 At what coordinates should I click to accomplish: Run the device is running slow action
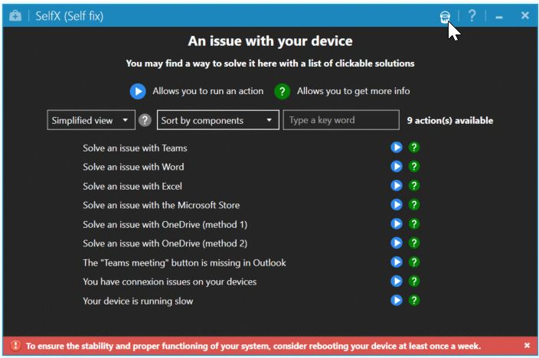(397, 301)
